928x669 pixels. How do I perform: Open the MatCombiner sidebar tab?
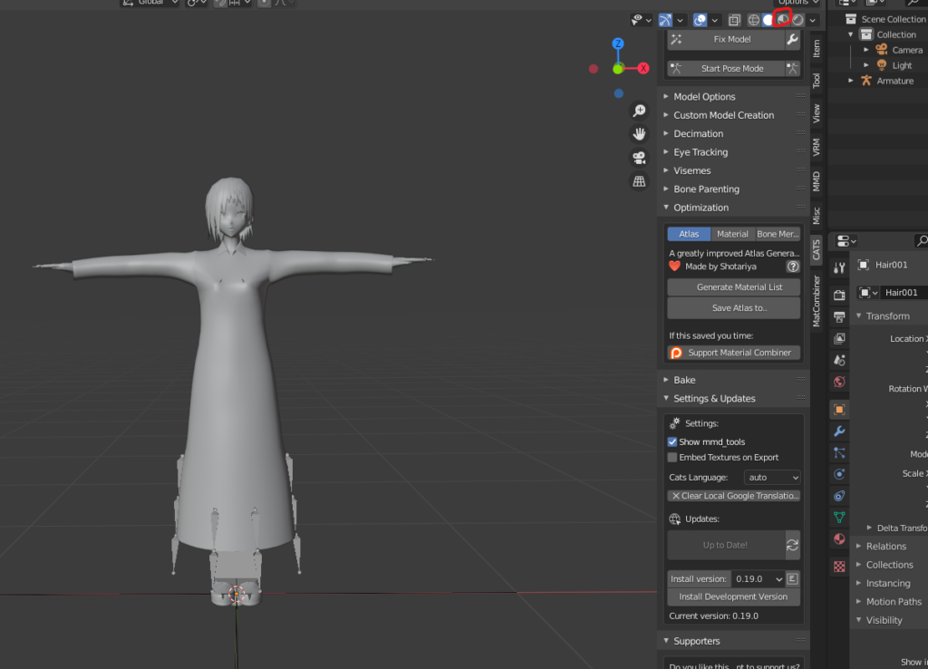(817, 301)
